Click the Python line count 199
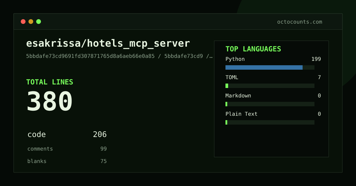 click(x=316, y=59)
